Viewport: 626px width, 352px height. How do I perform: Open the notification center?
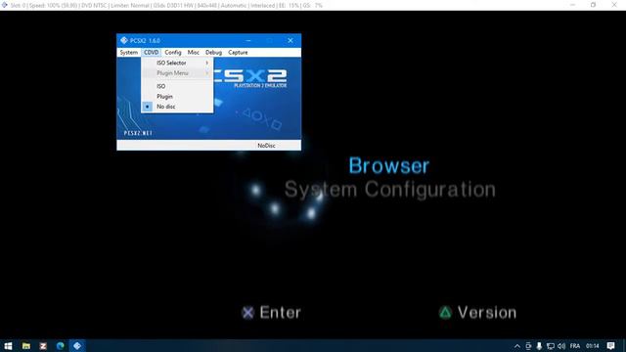pos(610,346)
